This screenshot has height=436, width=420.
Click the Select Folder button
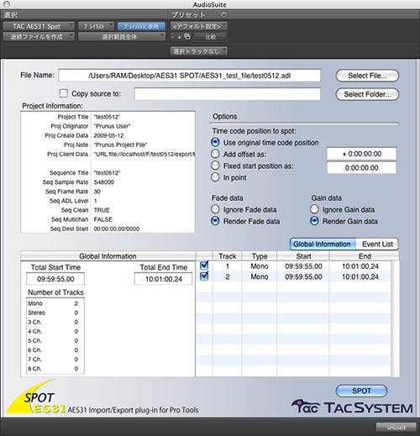367,94
